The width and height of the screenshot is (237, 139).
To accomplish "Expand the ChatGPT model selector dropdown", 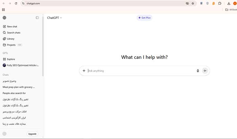I will pos(55,18).
